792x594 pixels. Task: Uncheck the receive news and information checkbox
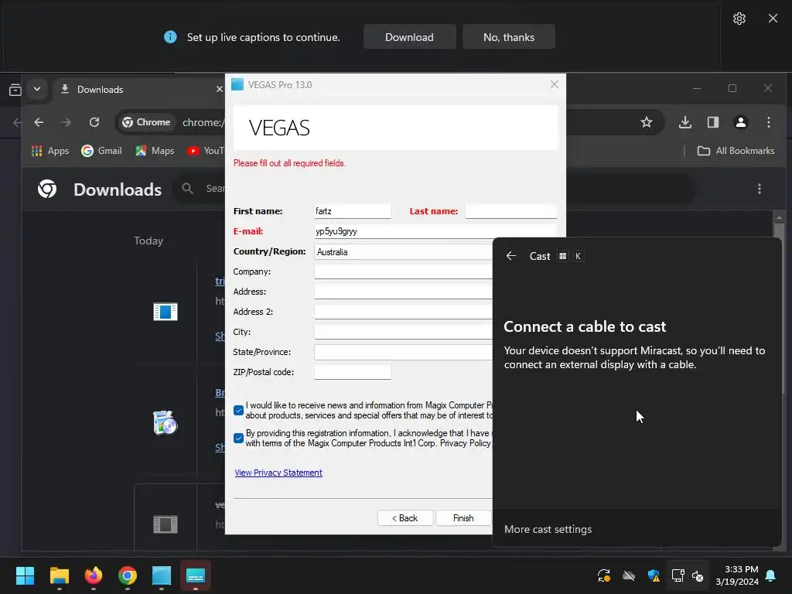[238, 410]
